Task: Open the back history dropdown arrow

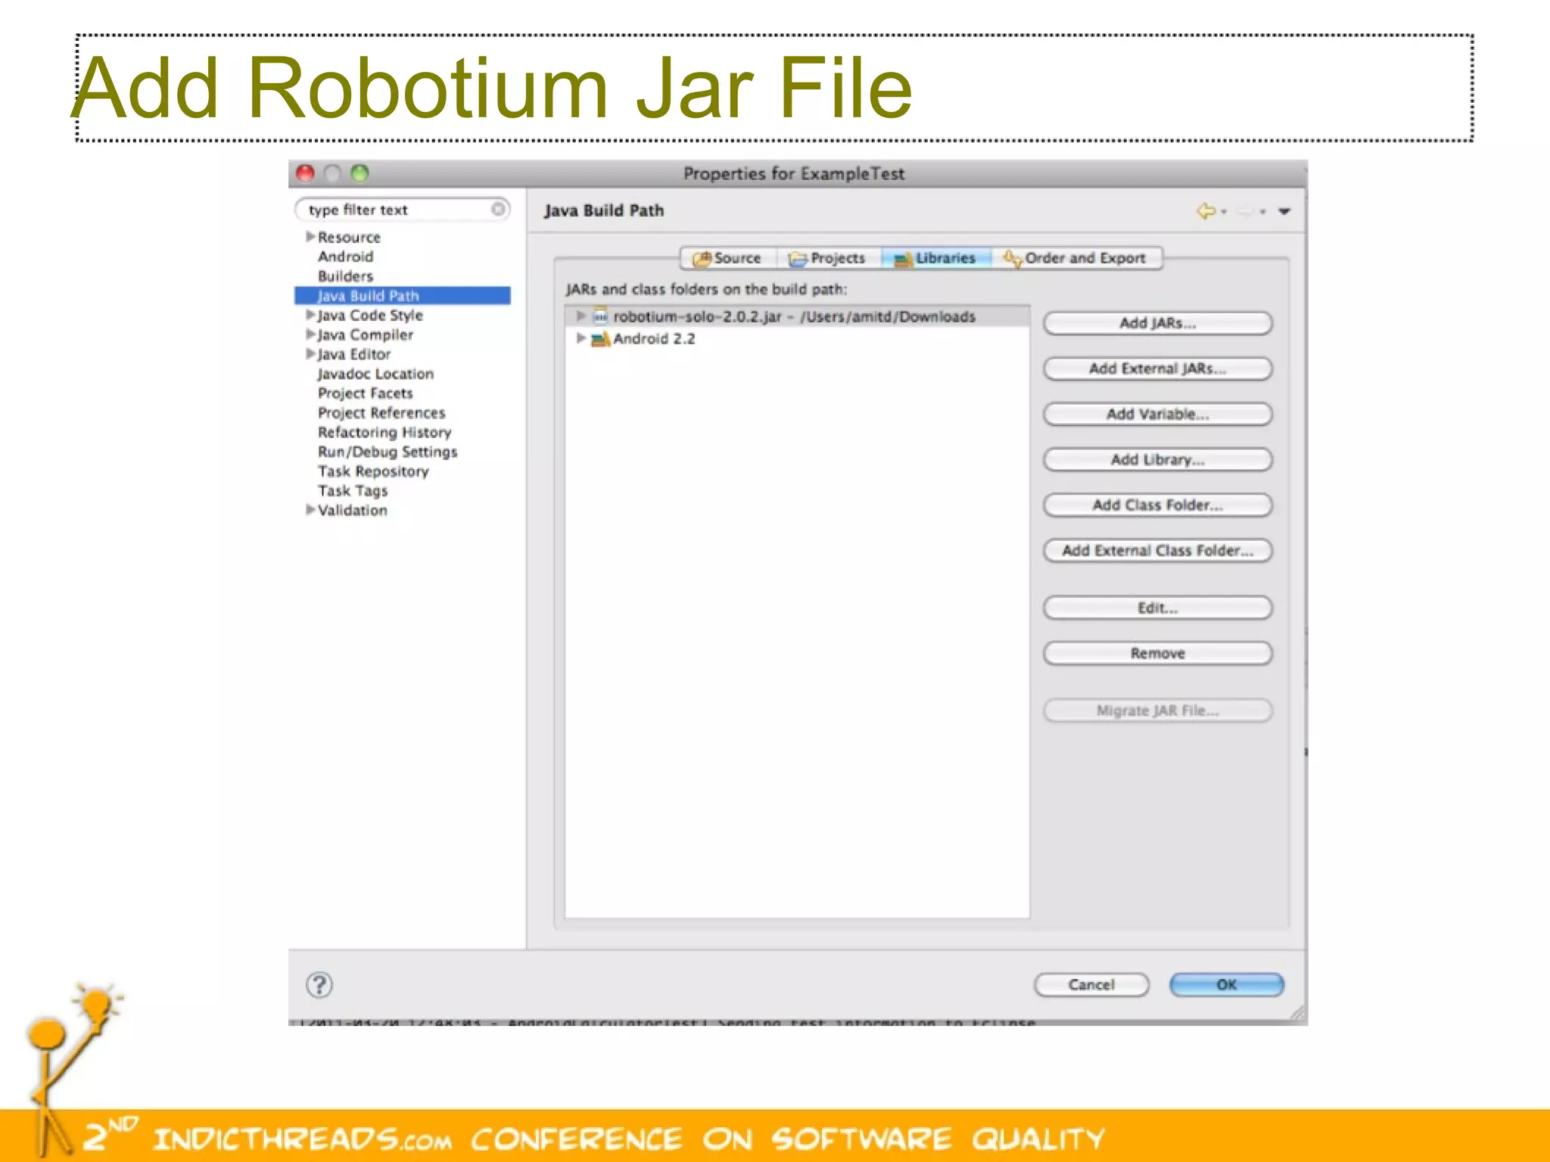Action: click(x=1223, y=213)
